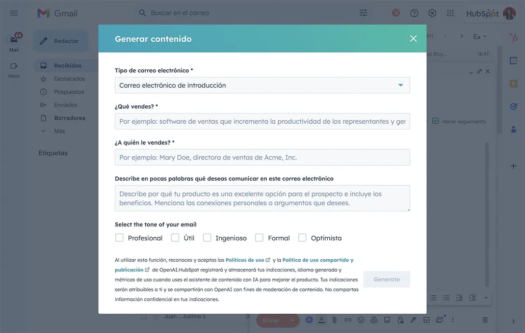
Task: Open Google apps grid icon
Action: pyautogui.click(x=451, y=13)
